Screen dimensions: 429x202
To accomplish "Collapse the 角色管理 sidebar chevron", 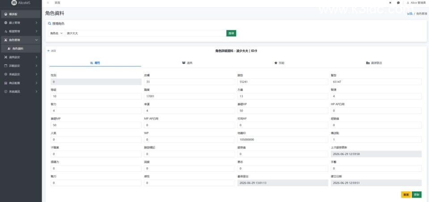I will click(36, 40).
